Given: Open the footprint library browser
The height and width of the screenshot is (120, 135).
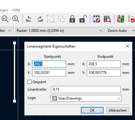Looking at the screenshot, I should 107,19.
